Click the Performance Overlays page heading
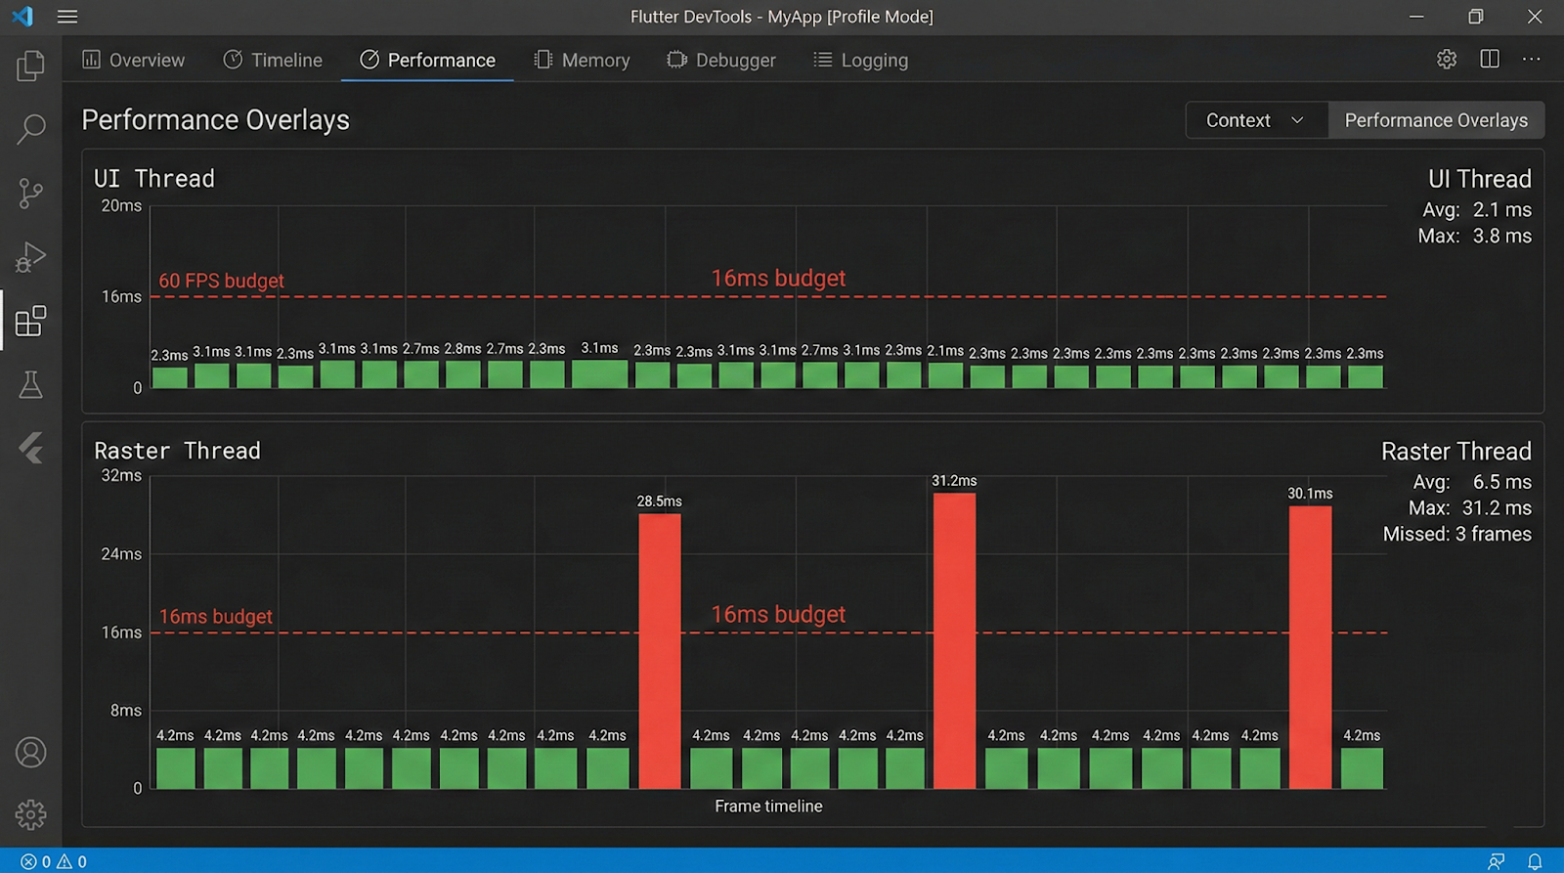The height and width of the screenshot is (873, 1564). (x=215, y=120)
